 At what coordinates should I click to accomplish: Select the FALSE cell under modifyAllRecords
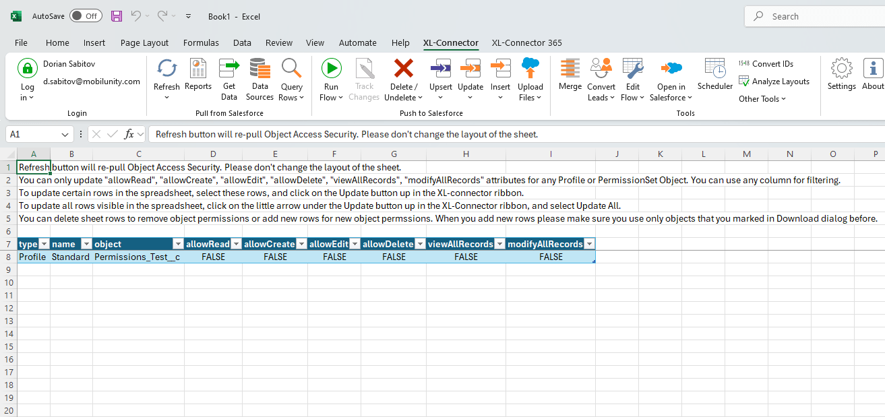pos(551,257)
